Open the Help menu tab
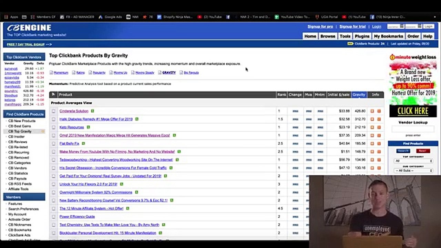The height and width of the screenshot is (248, 441). (x=428, y=36)
